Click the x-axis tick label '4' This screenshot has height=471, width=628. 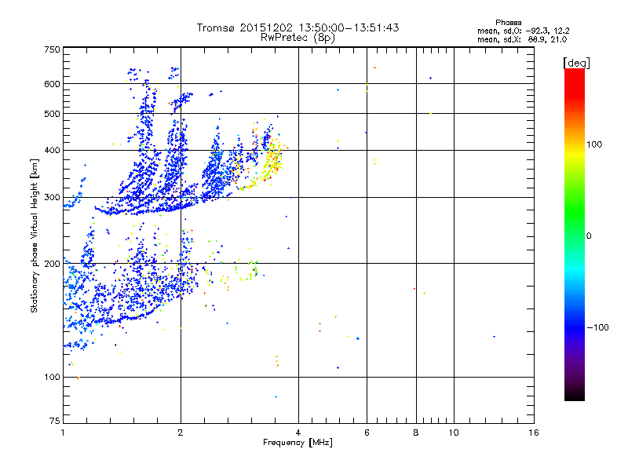(298, 433)
